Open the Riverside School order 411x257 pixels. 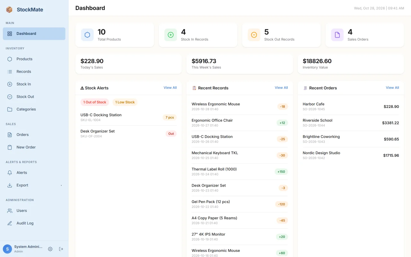click(351, 123)
